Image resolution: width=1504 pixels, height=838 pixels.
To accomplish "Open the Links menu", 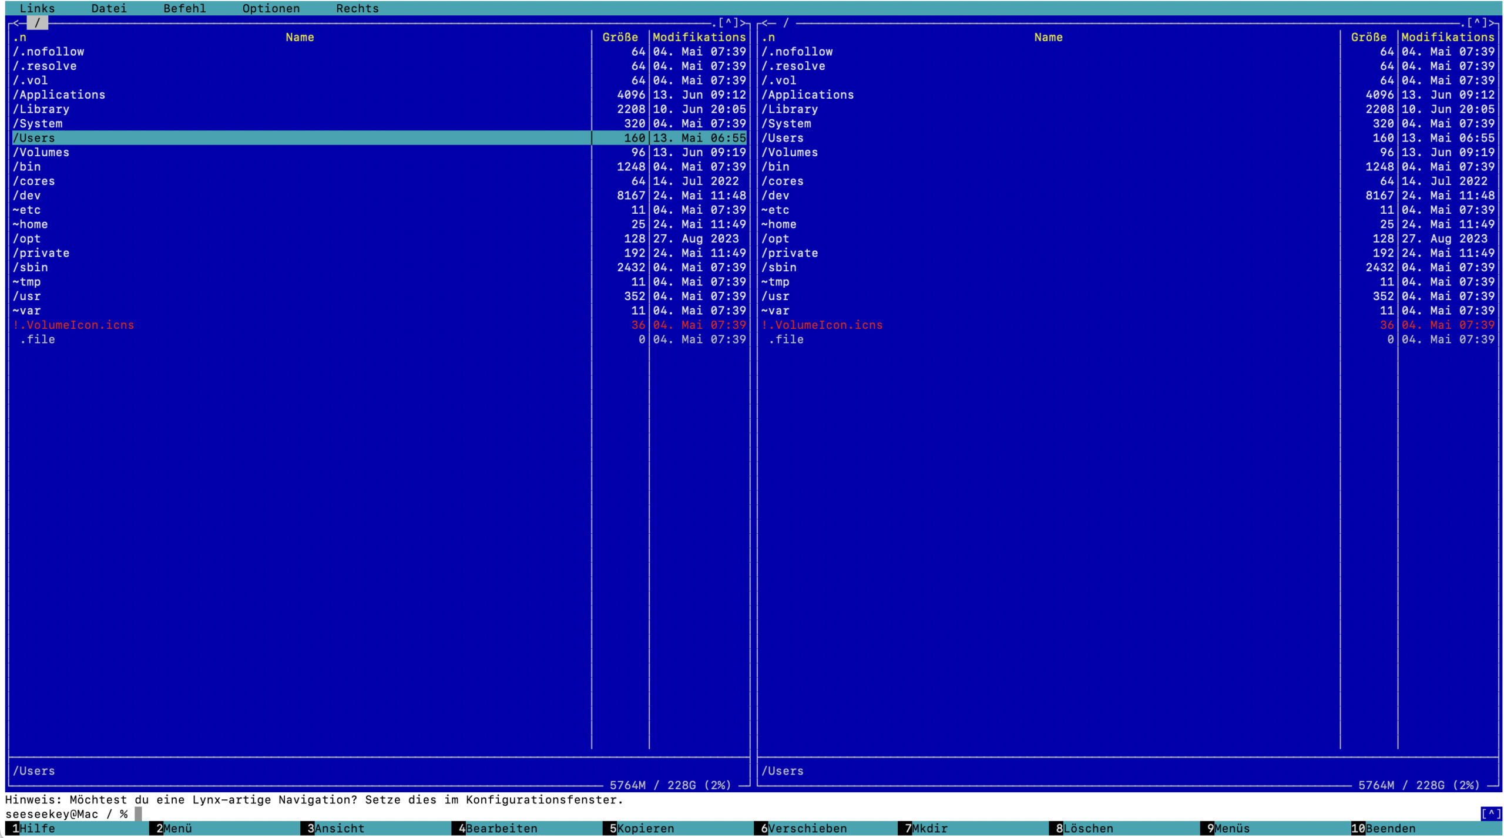I will 37,8.
